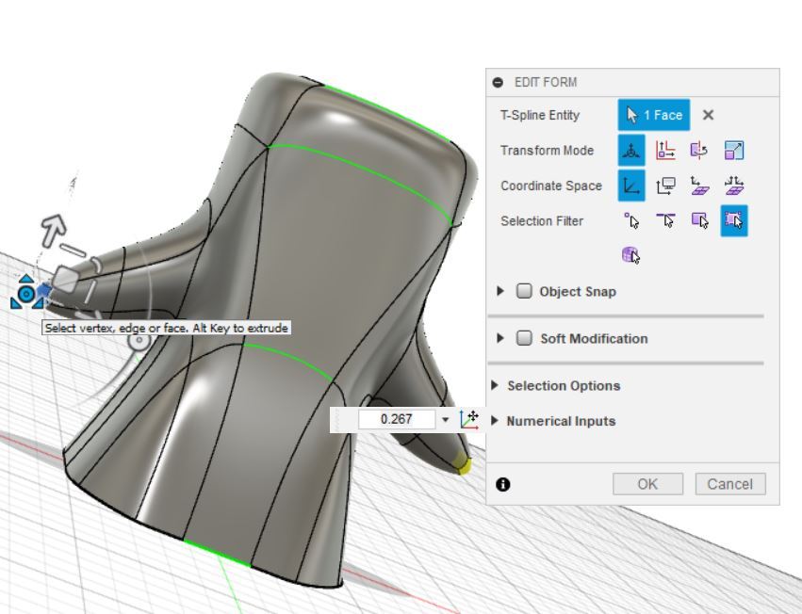
Task: Clear the T-Spline Entity selection
Action: click(708, 115)
